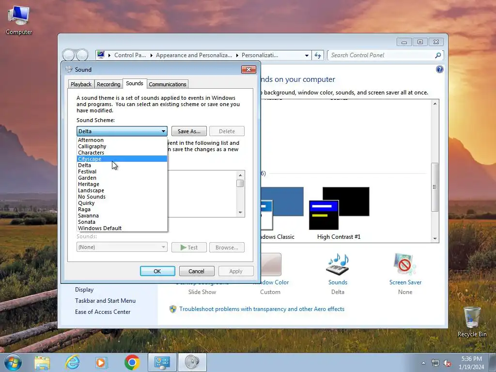Expand the Appearance and Personalization breadcrumb arrow
The image size is (496, 372).
click(x=237, y=55)
